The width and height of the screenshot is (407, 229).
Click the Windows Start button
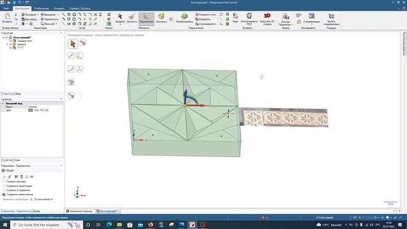(x=5, y=225)
